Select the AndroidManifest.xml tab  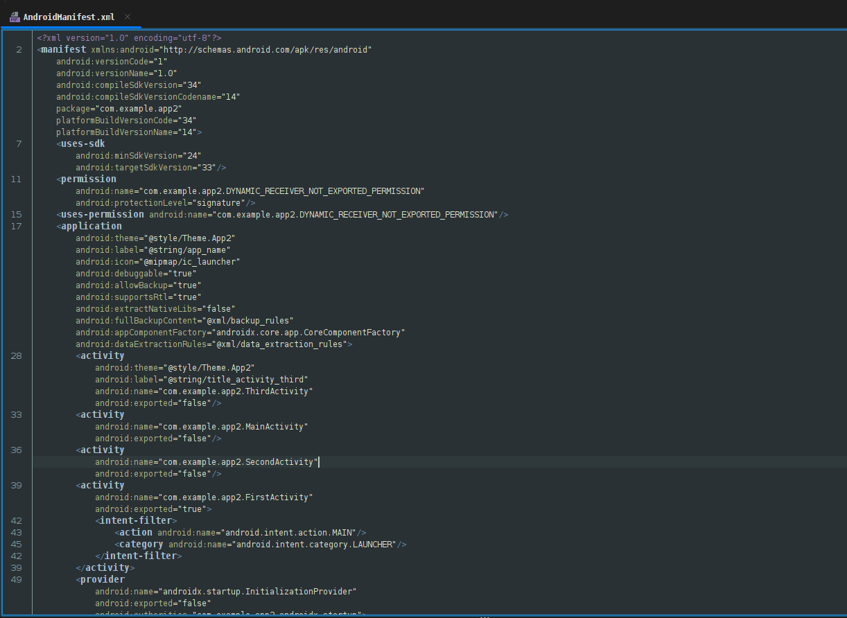tap(69, 17)
